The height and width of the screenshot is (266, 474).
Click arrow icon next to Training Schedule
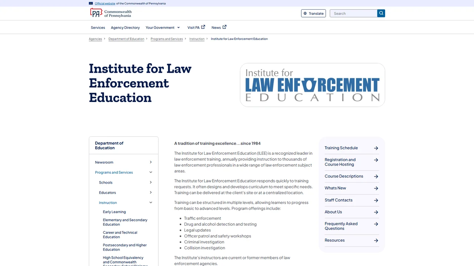coord(376,148)
